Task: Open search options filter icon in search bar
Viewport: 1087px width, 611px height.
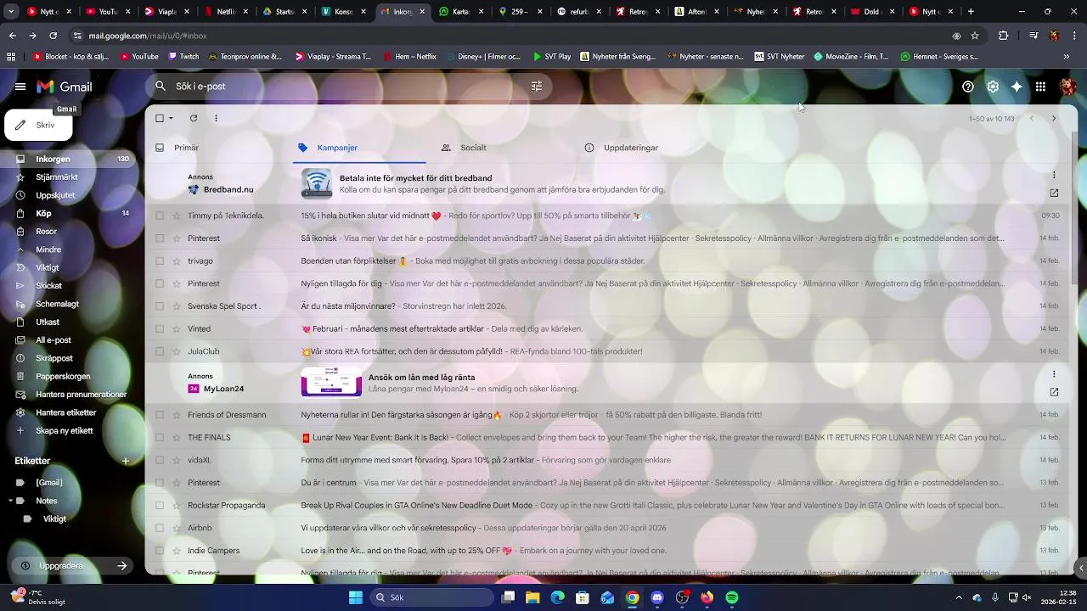Action: [x=537, y=87]
